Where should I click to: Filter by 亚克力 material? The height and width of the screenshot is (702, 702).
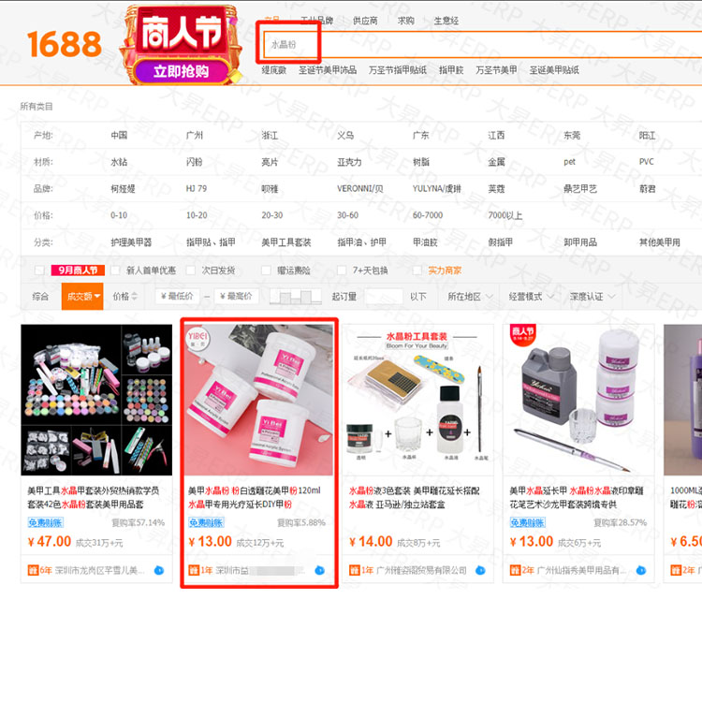(349, 162)
